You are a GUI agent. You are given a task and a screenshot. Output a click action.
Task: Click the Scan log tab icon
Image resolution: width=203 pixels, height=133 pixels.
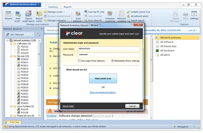(5, 122)
